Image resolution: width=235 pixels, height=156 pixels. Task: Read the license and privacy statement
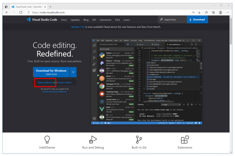(55, 92)
